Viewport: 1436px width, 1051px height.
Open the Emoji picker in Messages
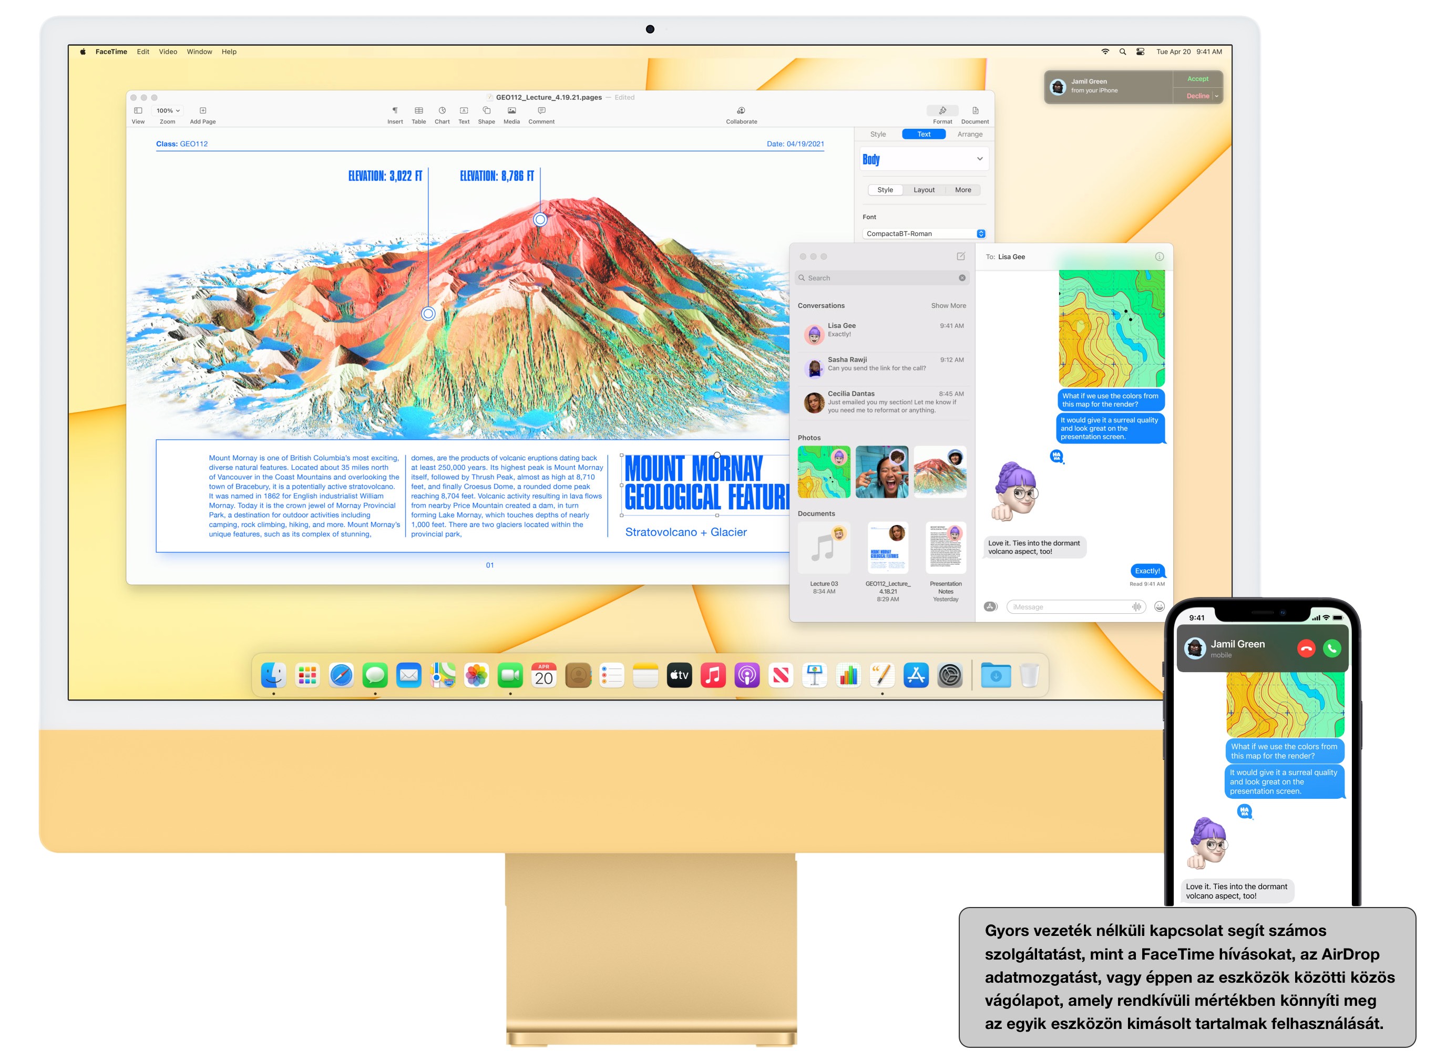pyautogui.click(x=1159, y=607)
